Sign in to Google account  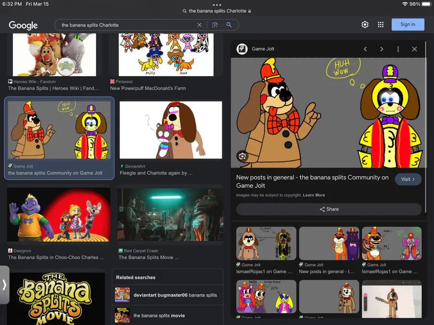(407, 25)
